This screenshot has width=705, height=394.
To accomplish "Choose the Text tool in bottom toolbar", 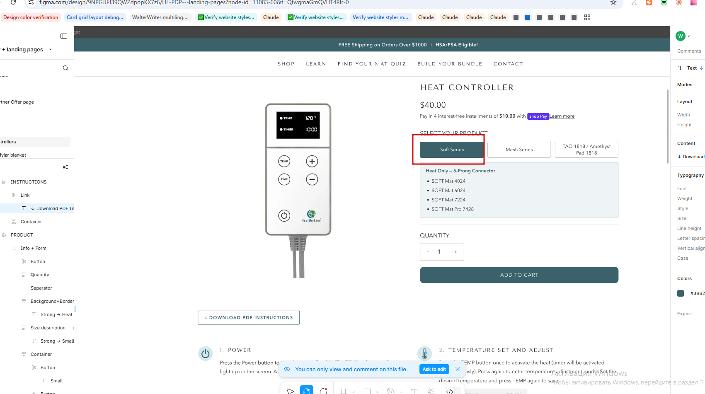I will coord(414,391).
